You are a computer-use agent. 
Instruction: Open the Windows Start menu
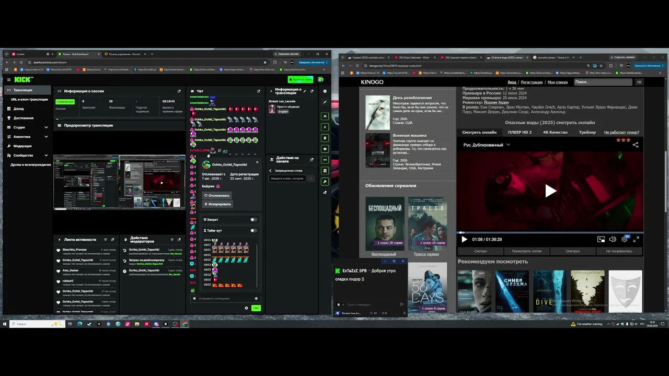[5, 324]
